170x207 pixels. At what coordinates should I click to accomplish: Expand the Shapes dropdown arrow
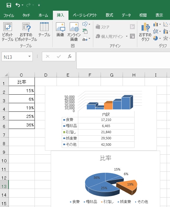(x=90, y=24)
